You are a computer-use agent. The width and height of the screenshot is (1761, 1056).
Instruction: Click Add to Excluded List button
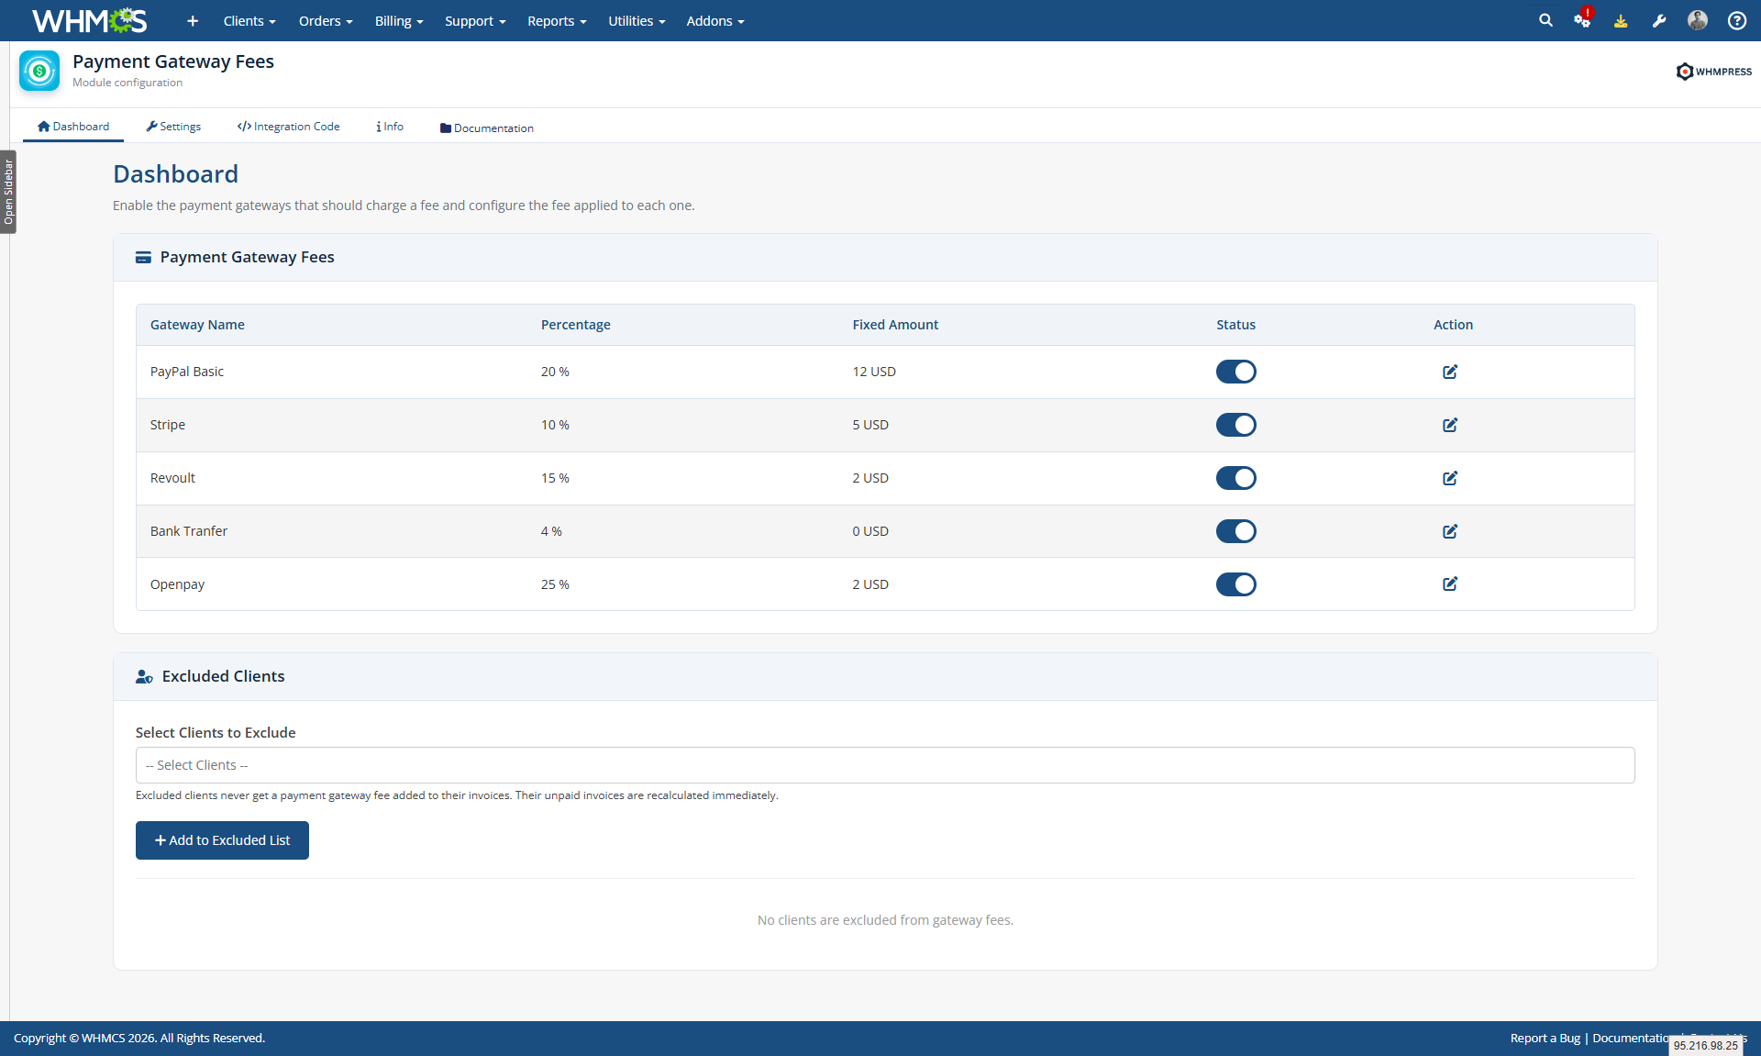point(222,840)
